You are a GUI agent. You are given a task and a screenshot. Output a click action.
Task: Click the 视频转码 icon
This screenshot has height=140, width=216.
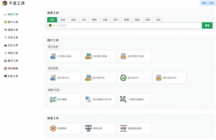(x=53, y=128)
